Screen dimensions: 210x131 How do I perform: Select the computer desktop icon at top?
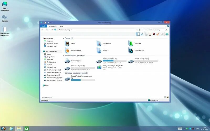click(x=4, y=6)
